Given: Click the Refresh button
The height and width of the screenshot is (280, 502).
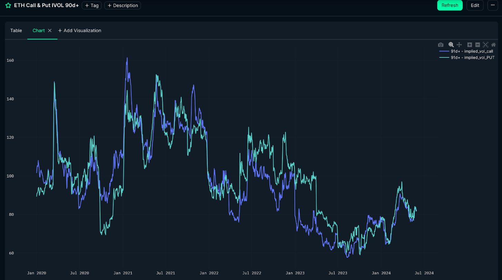Looking at the screenshot, I should click(x=450, y=5).
